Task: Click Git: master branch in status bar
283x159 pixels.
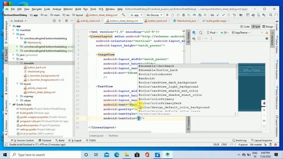Action: (x=256, y=144)
